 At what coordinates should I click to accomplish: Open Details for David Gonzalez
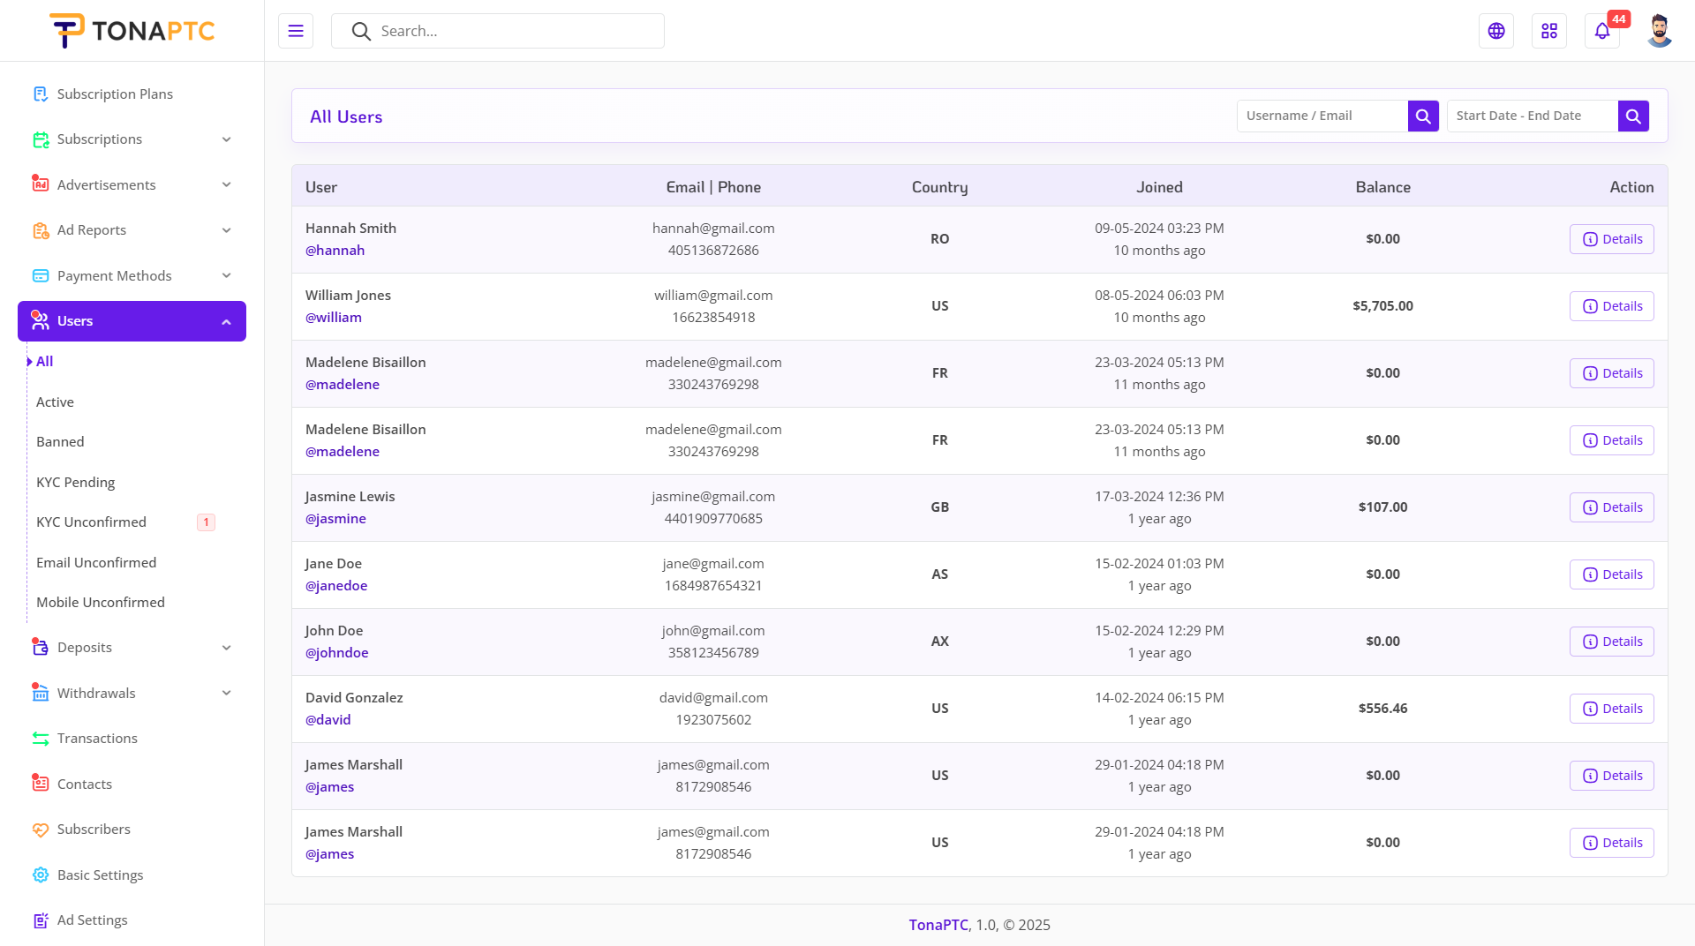[1611, 709]
